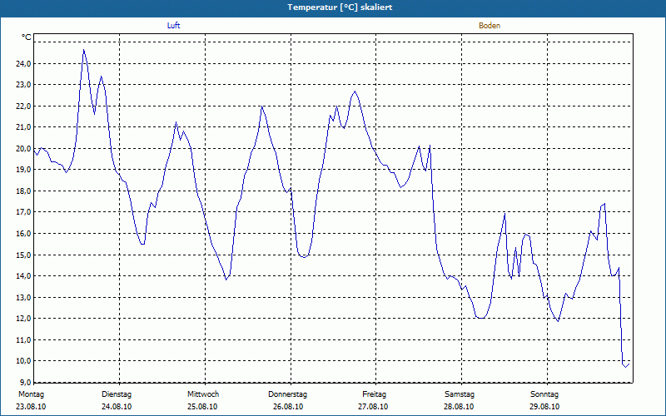The image size is (666, 416).
Task: Click the °C unit label
Action: 27,37
